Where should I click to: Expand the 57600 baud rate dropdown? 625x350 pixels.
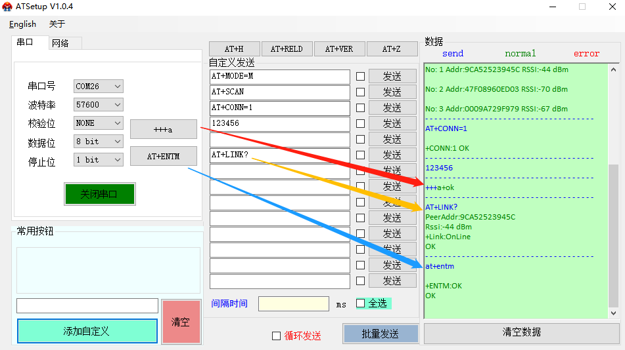(99, 105)
